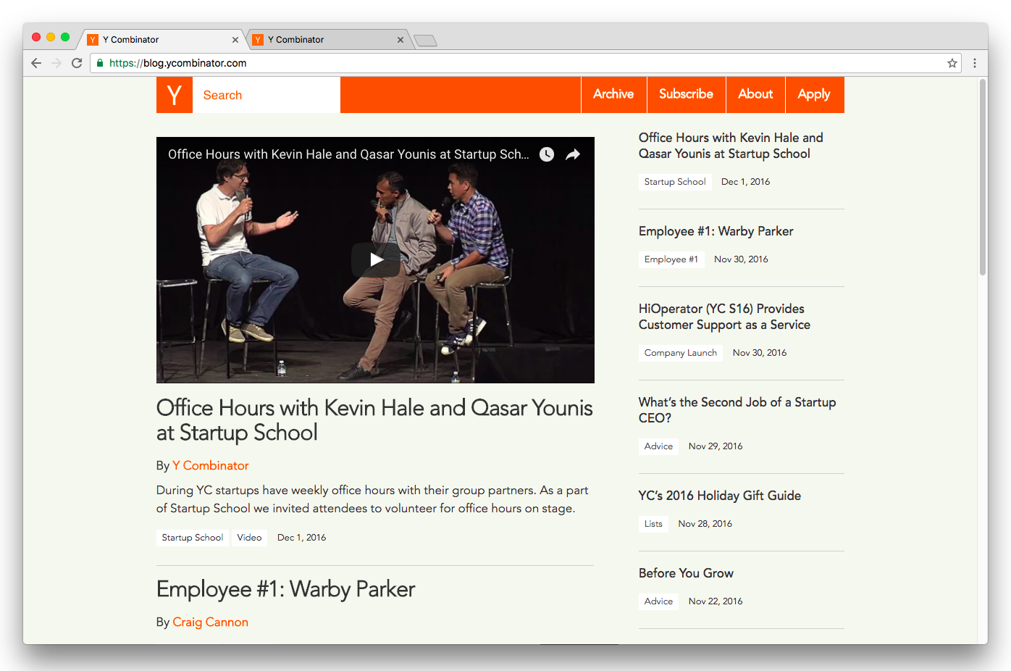The width and height of the screenshot is (1011, 671).
Task: Click the Lists tag
Action: tap(654, 524)
